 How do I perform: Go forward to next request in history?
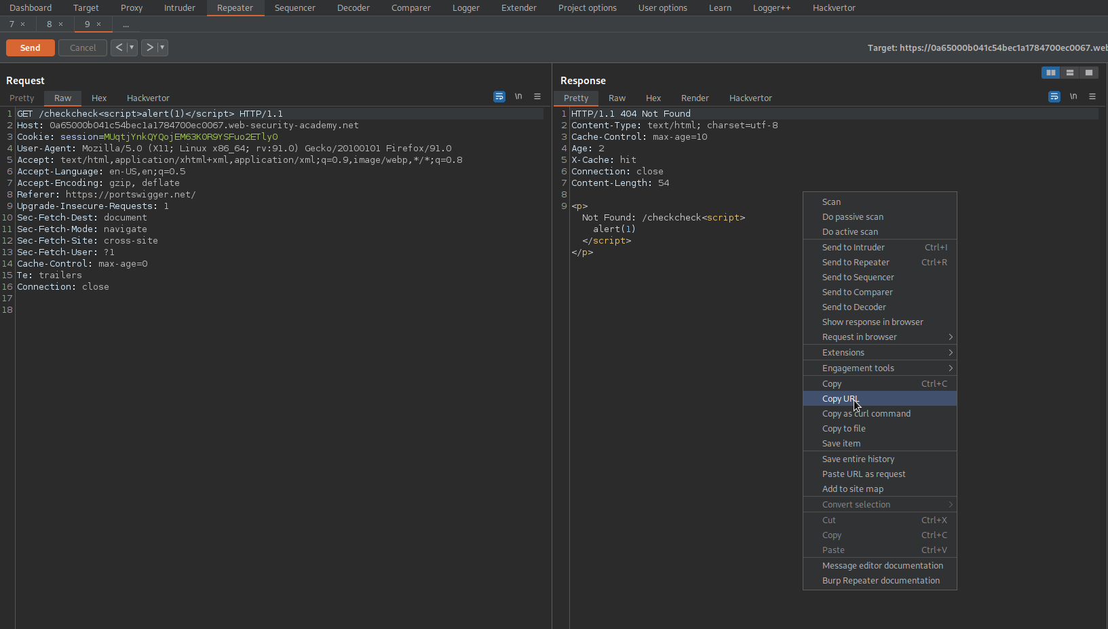(150, 47)
